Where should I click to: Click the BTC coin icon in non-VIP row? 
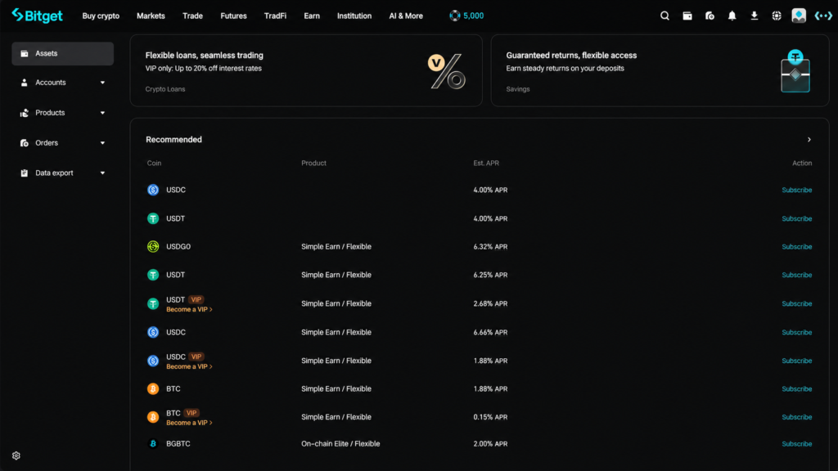153,388
